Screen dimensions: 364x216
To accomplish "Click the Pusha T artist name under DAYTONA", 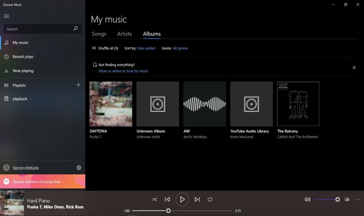I will tap(95, 137).
